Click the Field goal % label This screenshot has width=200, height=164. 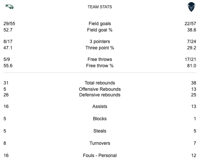(x=100, y=29)
